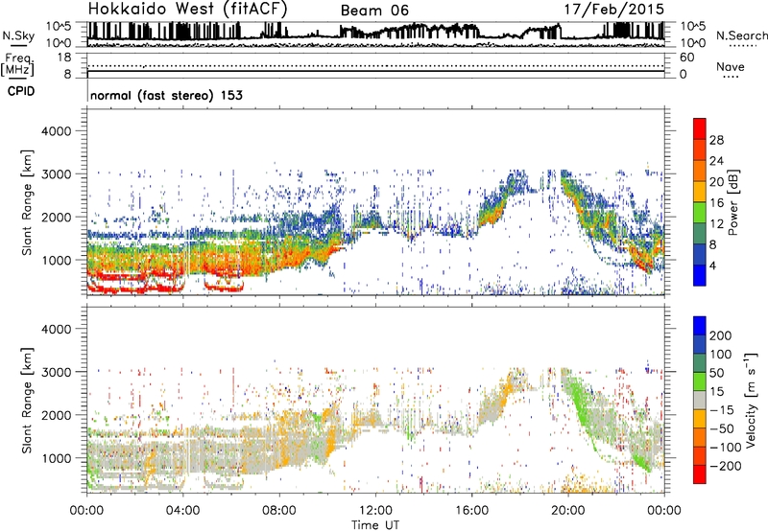The image size is (768, 531).
Task: Click the dotted Nave legend line sample
Action: tap(731, 78)
